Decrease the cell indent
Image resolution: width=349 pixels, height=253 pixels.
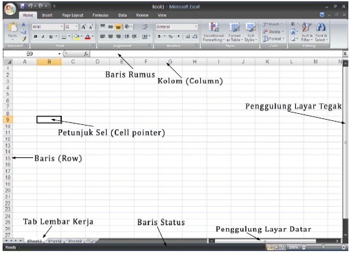point(127,36)
